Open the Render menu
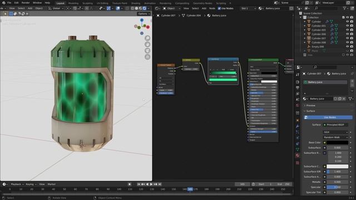The width and height of the screenshot is (356, 200). click(x=26, y=3)
